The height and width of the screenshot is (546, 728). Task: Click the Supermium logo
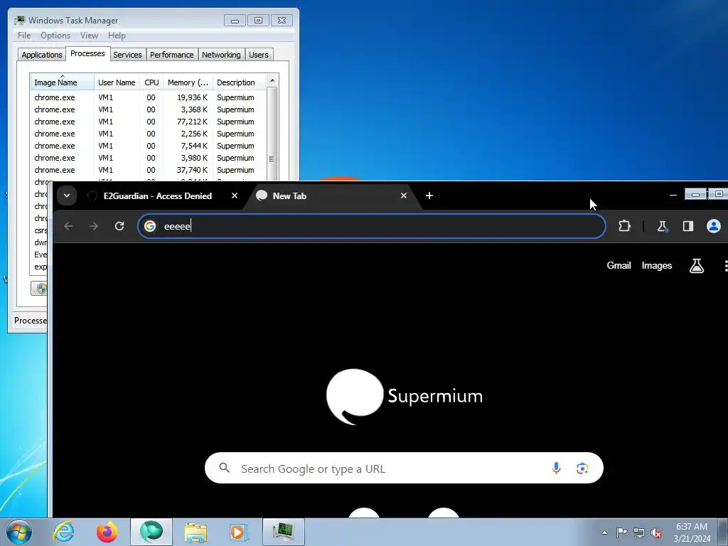click(x=404, y=396)
